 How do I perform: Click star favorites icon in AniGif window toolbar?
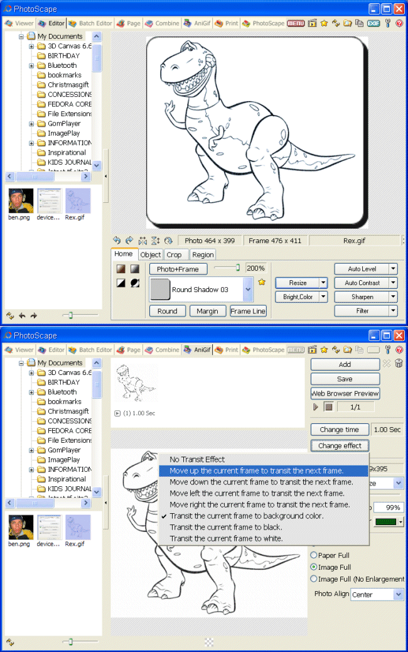click(324, 350)
